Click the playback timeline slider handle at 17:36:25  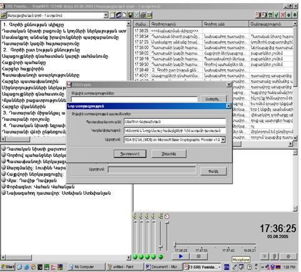(175, 245)
